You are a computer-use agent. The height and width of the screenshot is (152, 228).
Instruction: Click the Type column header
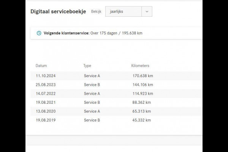point(87,66)
